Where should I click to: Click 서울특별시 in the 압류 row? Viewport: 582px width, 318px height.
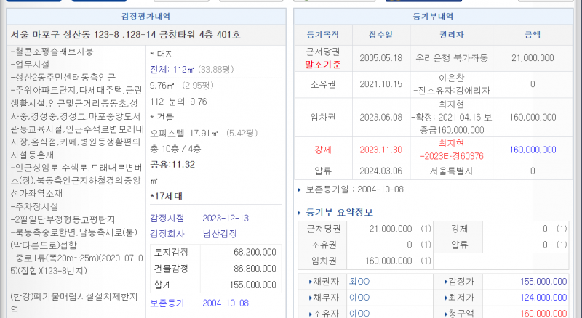(x=451, y=171)
